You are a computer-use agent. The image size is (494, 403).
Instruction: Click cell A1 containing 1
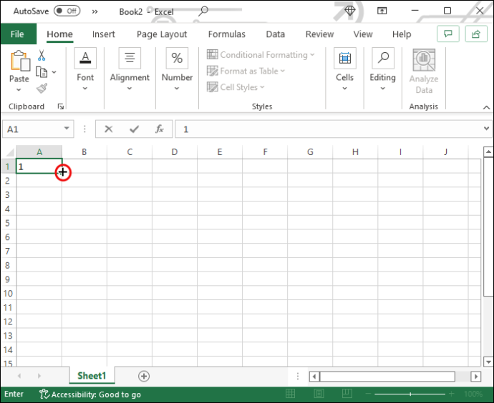[39, 166]
